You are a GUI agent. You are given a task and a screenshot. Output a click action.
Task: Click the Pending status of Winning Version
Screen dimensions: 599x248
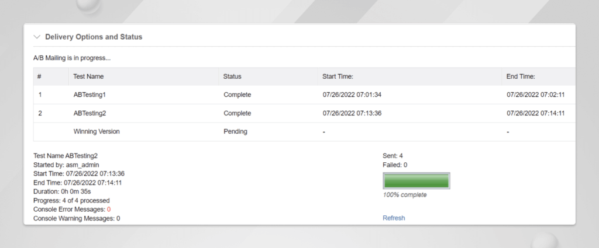coord(235,132)
